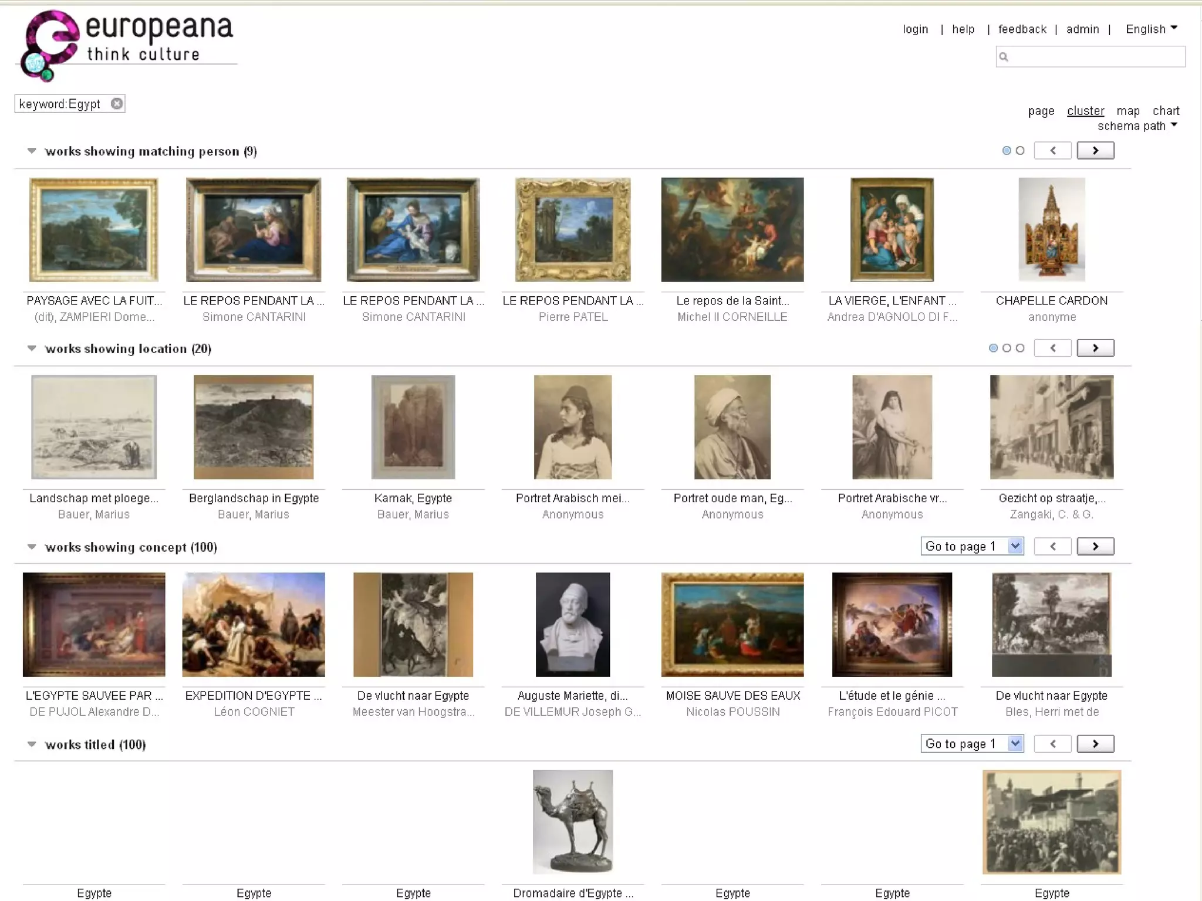The width and height of the screenshot is (1202, 901).
Task: Open the feedback link
Action: 1022,29
